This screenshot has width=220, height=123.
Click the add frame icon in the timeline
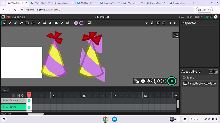click(18, 95)
